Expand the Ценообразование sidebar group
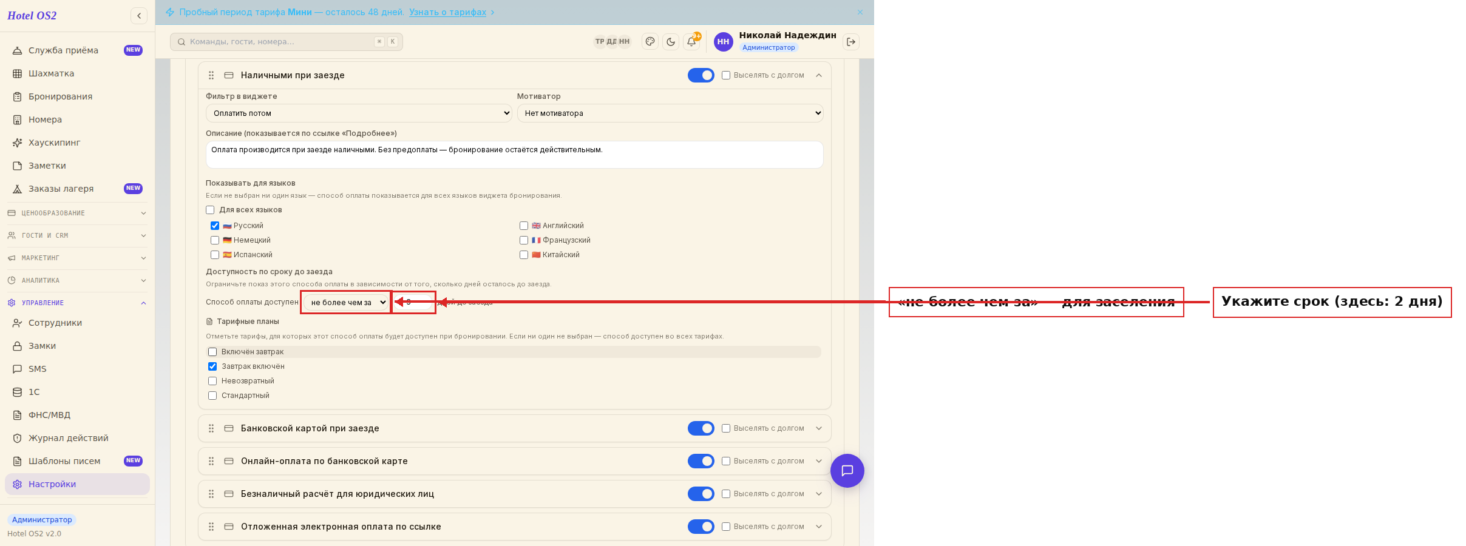The width and height of the screenshot is (1466, 546). pos(77,213)
